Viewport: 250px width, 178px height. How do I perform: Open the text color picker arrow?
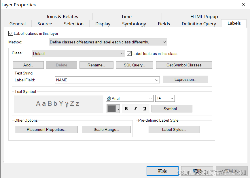[118, 109]
